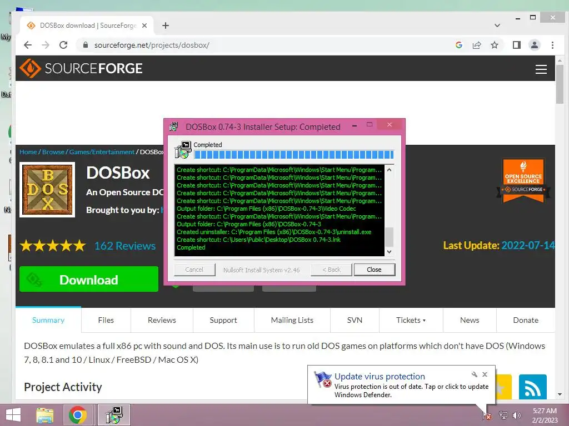The height and width of the screenshot is (426, 569).
Task: Share this page using the share icon
Action: click(476, 45)
